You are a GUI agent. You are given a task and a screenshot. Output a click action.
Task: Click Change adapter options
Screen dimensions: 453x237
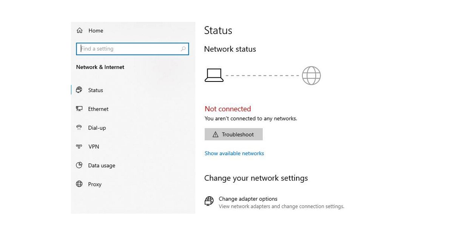[x=248, y=199]
